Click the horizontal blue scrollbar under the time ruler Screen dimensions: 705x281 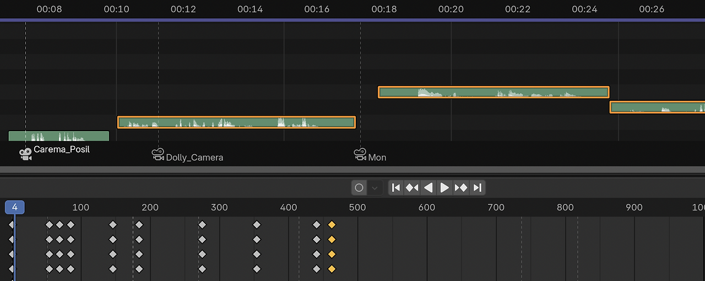(x=352, y=20)
